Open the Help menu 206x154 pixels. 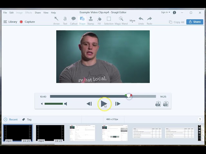coord(53,13)
